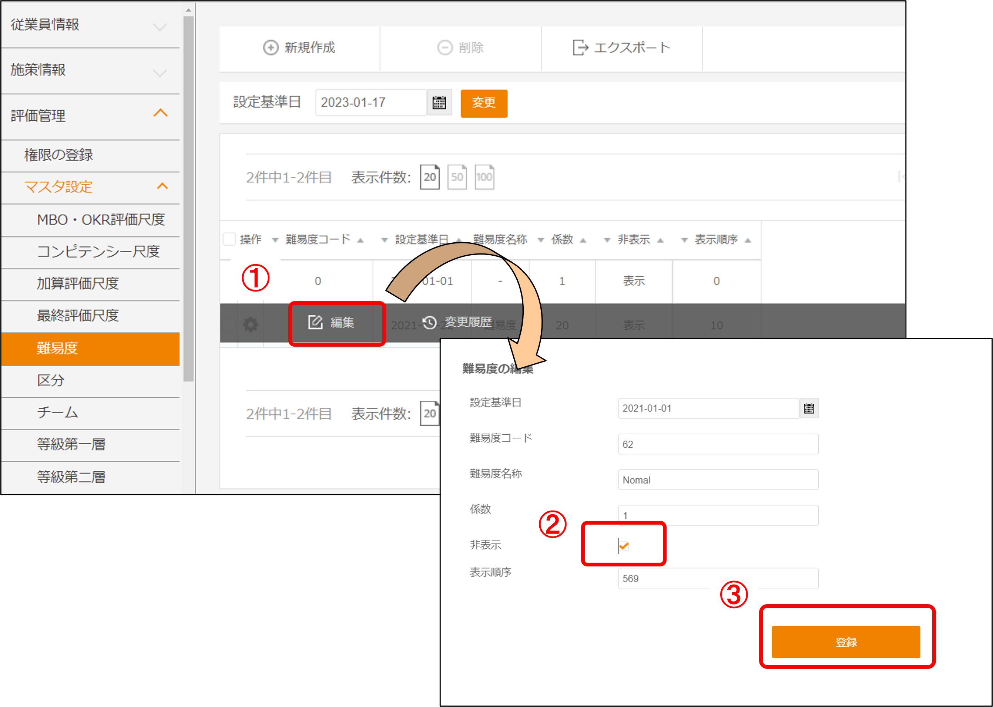Open 変更履歴 history clock icon
This screenshot has height=707, width=993.
click(429, 322)
